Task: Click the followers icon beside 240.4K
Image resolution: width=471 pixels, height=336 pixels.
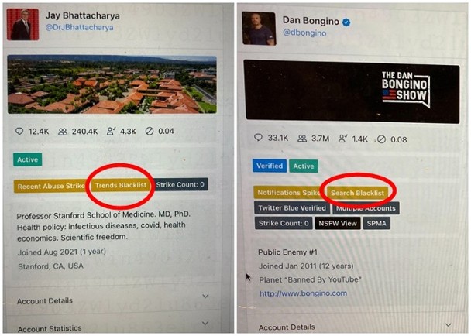Action: click(x=63, y=132)
